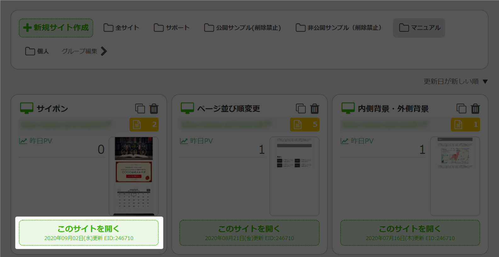Screen dimensions: 499x257
Task: Click このサイトを開く dated 2020年08月21日
Action: click(249, 233)
